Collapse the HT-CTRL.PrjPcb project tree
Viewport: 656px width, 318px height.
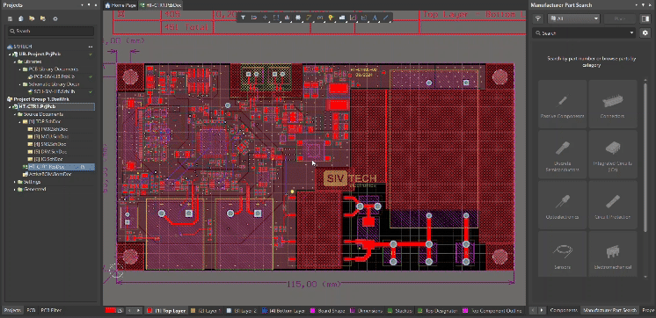pyautogui.click(x=10, y=107)
